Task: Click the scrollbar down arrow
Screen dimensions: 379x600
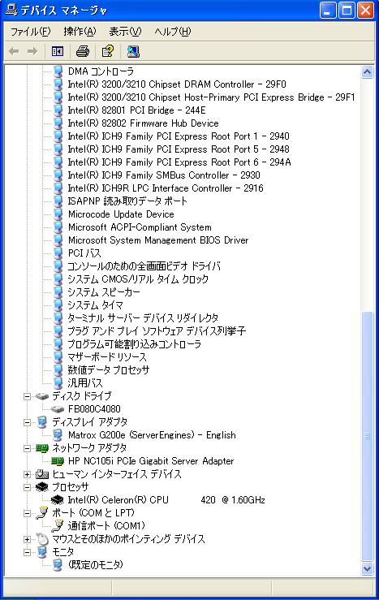Action: pos(367,568)
